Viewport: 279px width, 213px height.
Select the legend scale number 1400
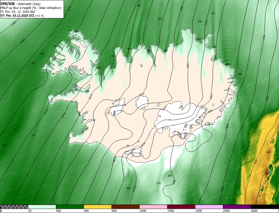click(x=171, y=211)
